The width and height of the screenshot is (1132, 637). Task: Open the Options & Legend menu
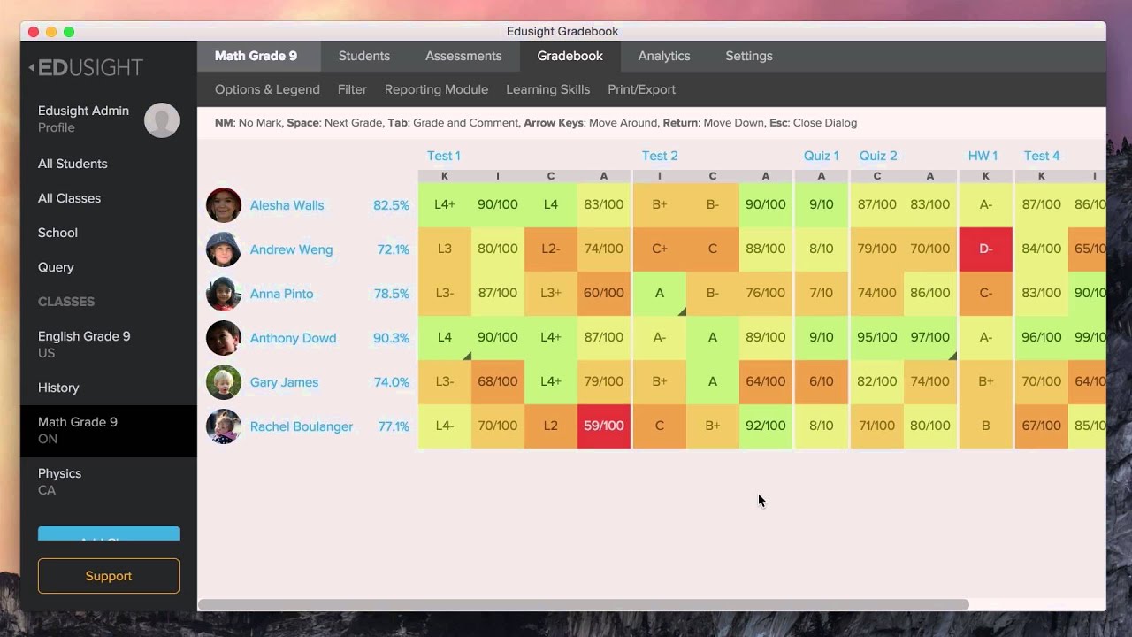point(267,89)
